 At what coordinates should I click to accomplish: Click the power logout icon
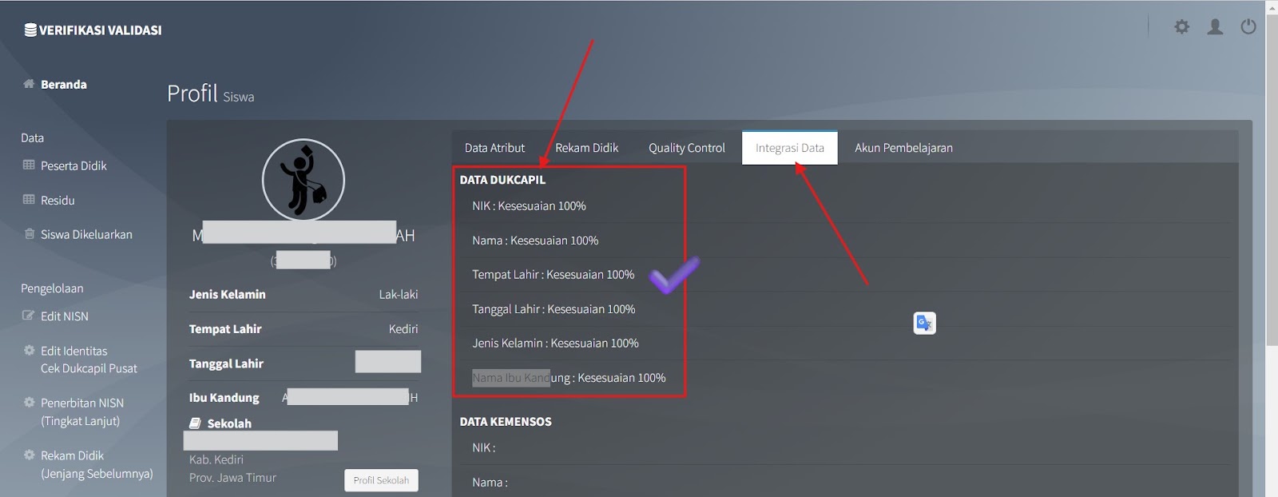coord(1248,27)
